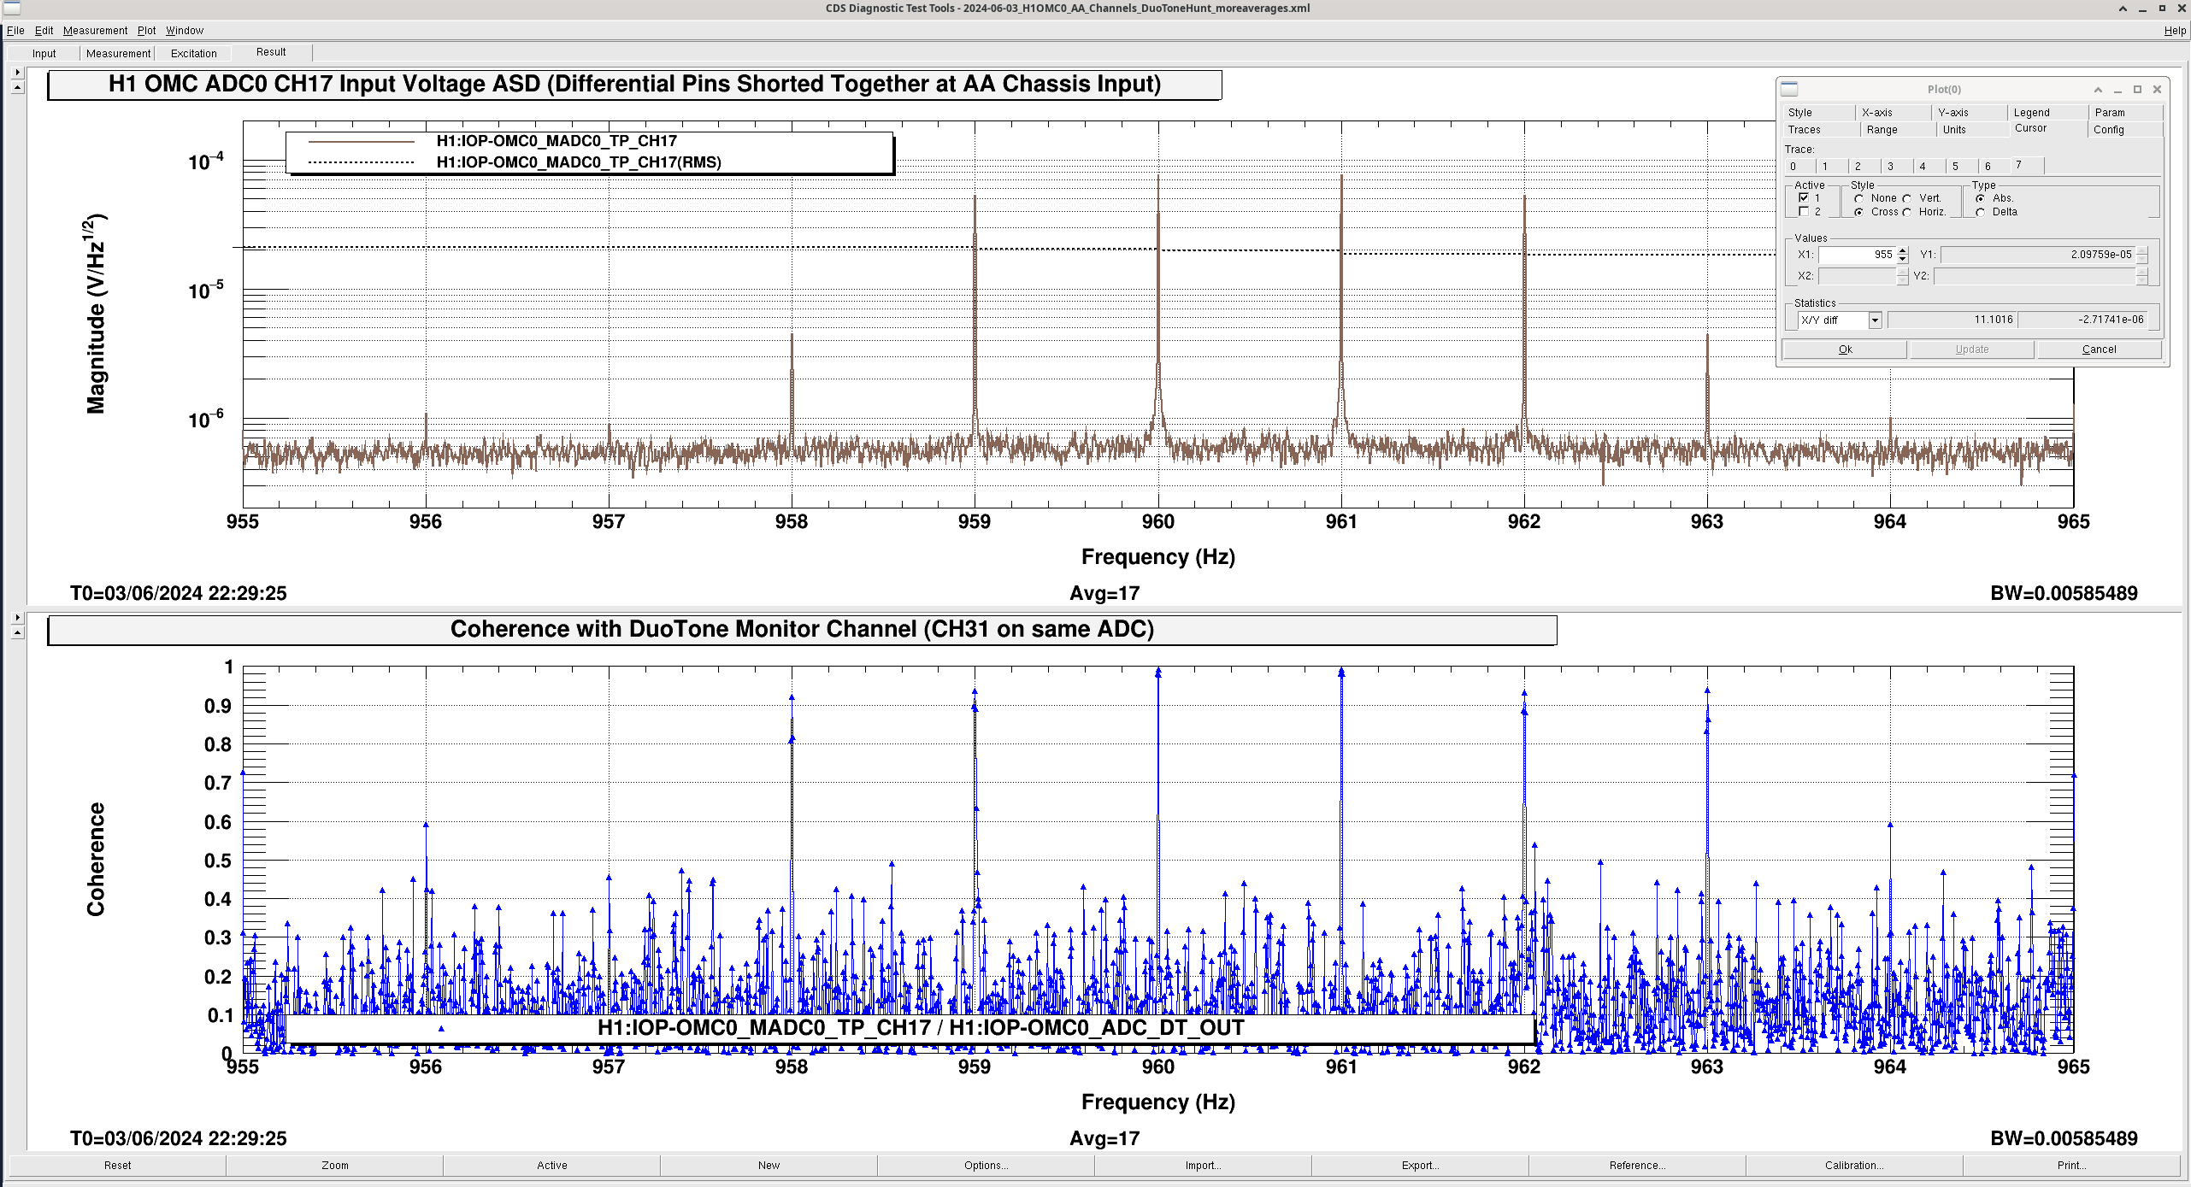The image size is (2191, 1187).
Task: Click the Reference... button
Action: coord(1637,1166)
